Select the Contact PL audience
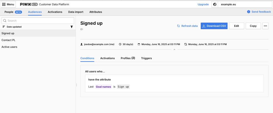 (x=38, y=40)
